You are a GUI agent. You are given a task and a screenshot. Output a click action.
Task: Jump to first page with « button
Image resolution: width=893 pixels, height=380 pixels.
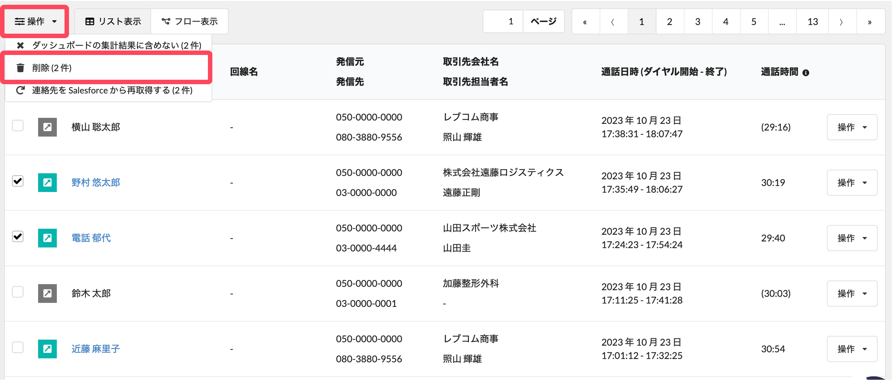click(586, 22)
